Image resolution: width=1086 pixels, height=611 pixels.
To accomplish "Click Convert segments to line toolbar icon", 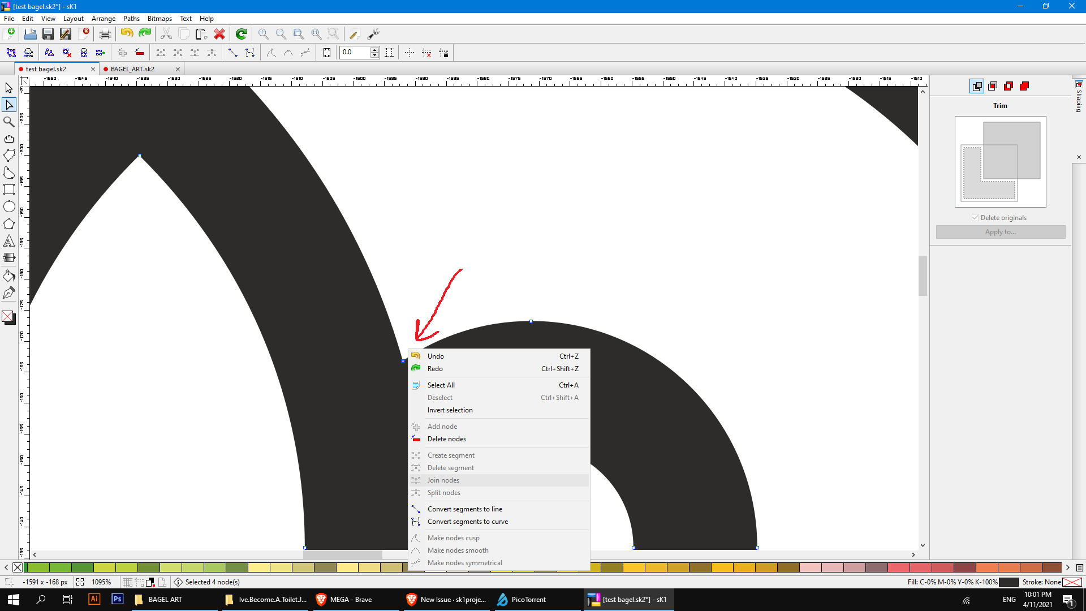I will point(232,53).
